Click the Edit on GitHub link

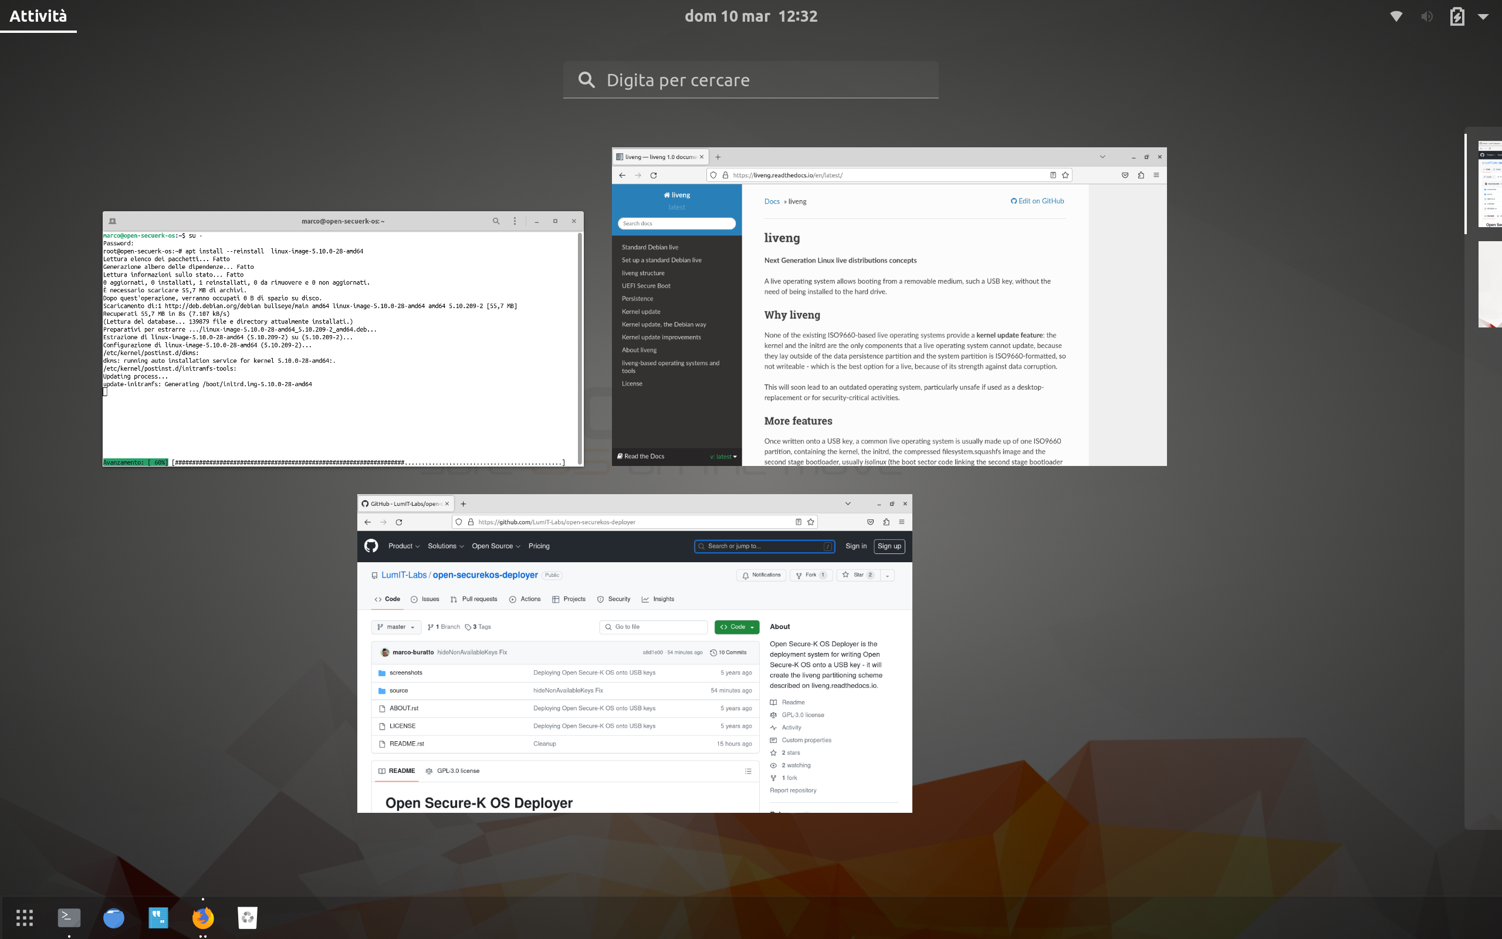tap(1037, 201)
